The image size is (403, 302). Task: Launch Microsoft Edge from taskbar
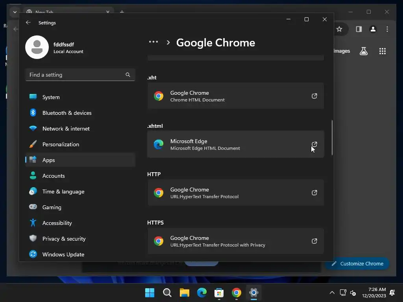(202, 293)
